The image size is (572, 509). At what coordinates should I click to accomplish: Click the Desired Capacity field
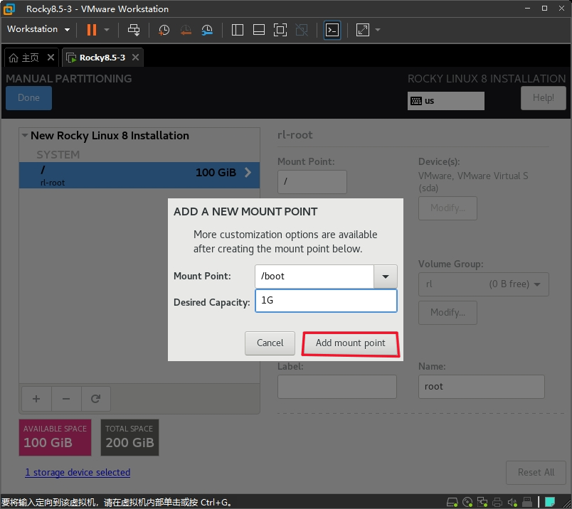pos(326,301)
